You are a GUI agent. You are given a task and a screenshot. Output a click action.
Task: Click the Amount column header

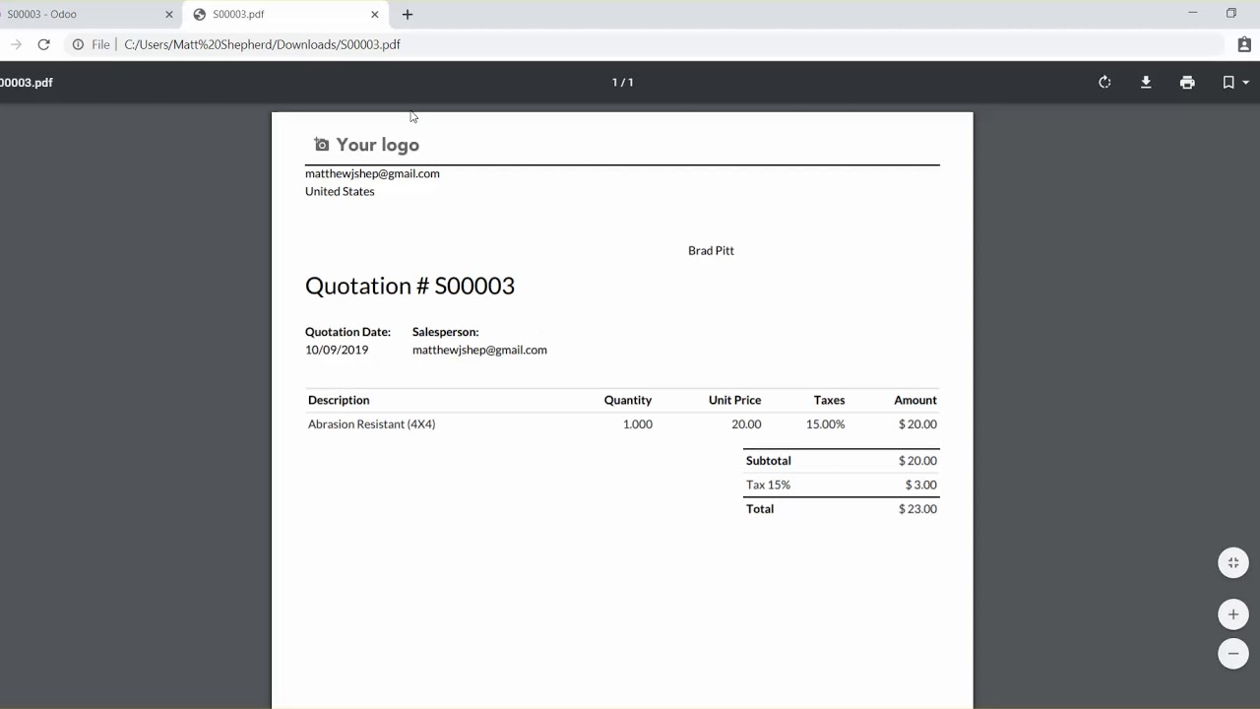(915, 400)
